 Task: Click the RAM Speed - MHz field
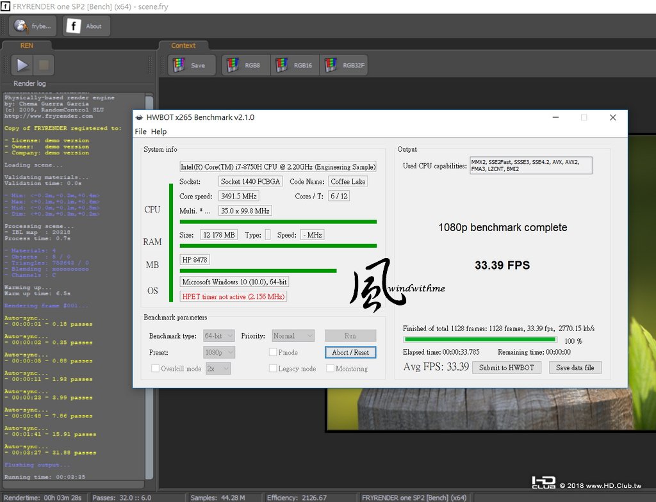tap(313, 235)
